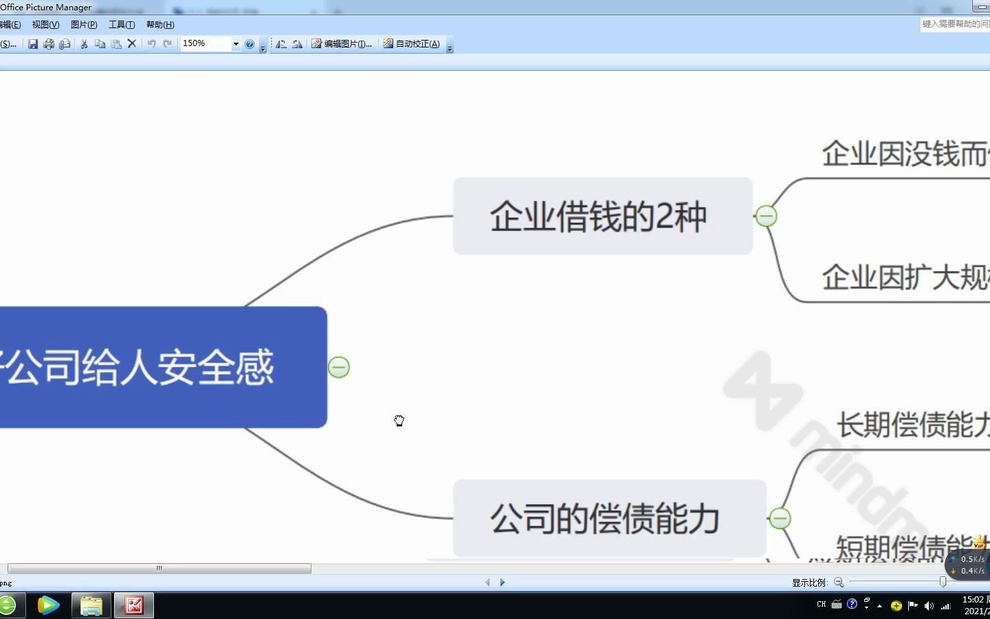Viewport: 990px width, 619px height.
Task: Click the volume speaker tray icon
Action: (x=929, y=606)
